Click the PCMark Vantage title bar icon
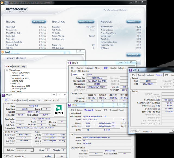Screen dimensions: 174x158 click(2, 2)
